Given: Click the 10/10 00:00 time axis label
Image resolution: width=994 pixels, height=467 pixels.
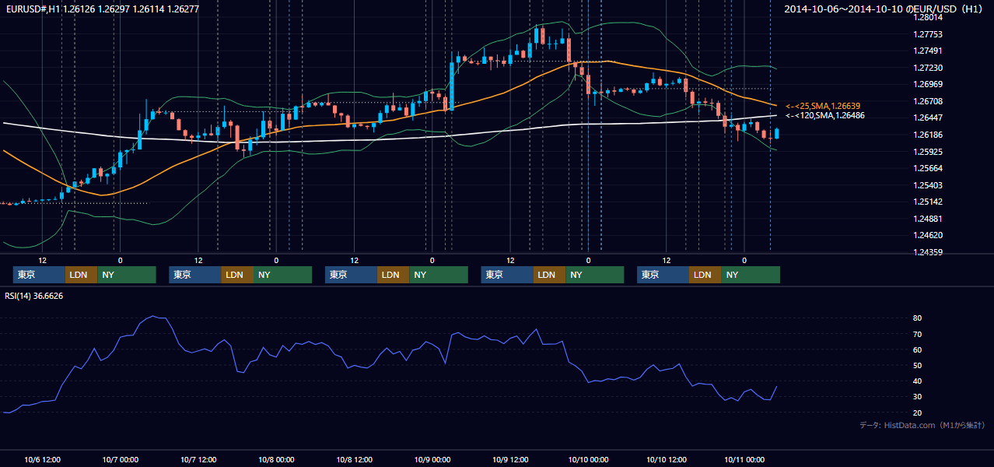Looking at the screenshot, I should click(x=588, y=459).
